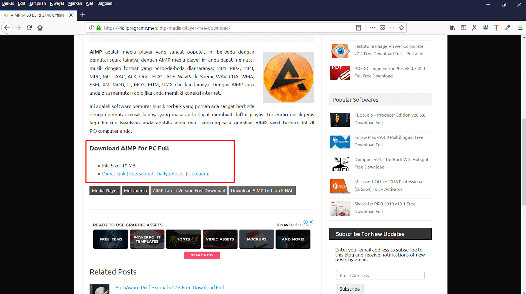Click the green padlock security icon
This screenshot has width=526, height=294.
point(98,28)
